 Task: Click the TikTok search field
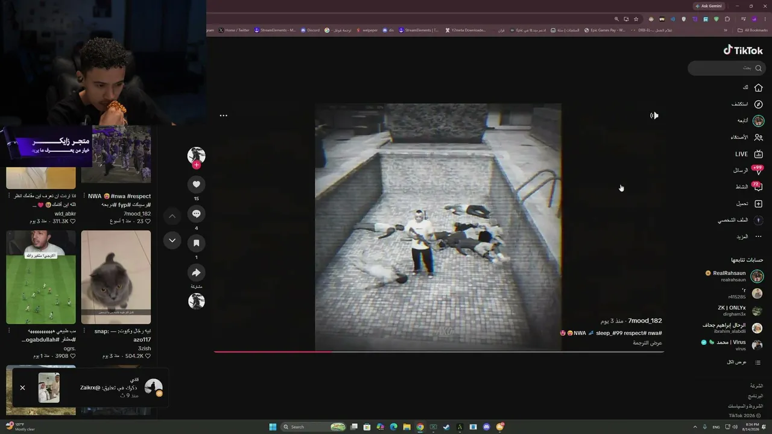pyautogui.click(x=726, y=68)
